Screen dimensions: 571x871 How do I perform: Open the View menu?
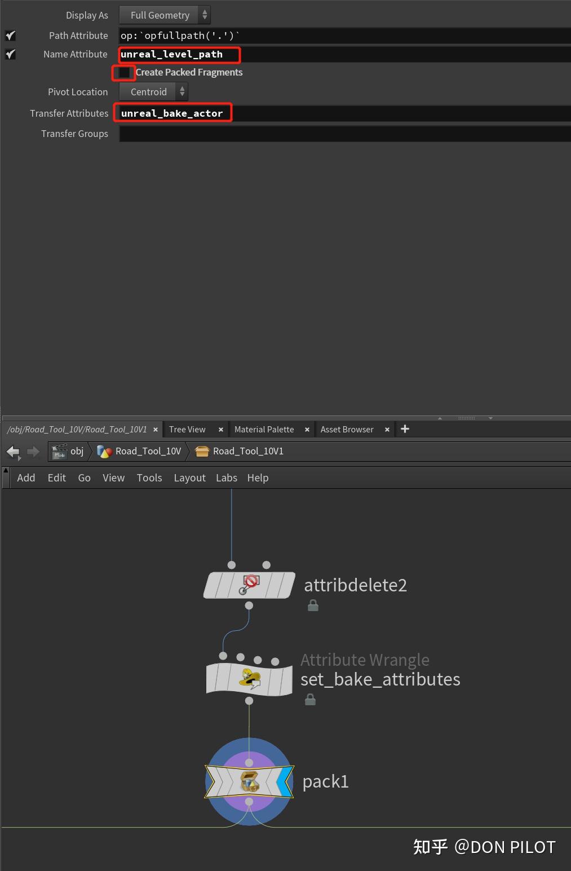(113, 477)
